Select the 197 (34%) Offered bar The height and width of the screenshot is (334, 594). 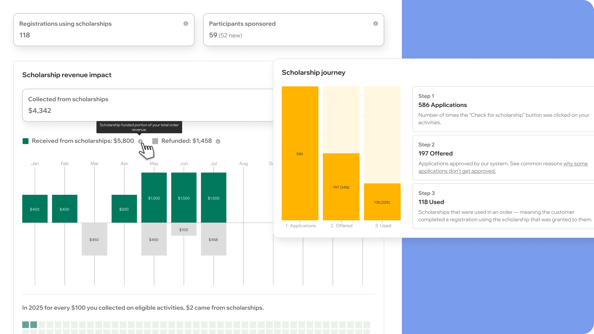[341, 187]
